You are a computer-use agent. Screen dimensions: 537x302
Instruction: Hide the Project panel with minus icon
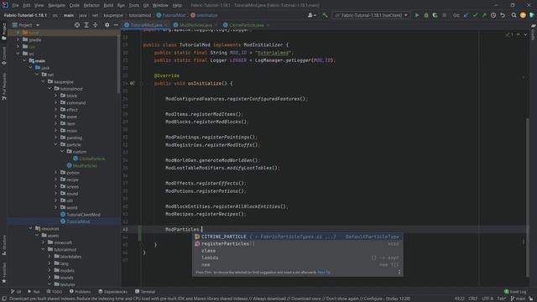point(116,25)
